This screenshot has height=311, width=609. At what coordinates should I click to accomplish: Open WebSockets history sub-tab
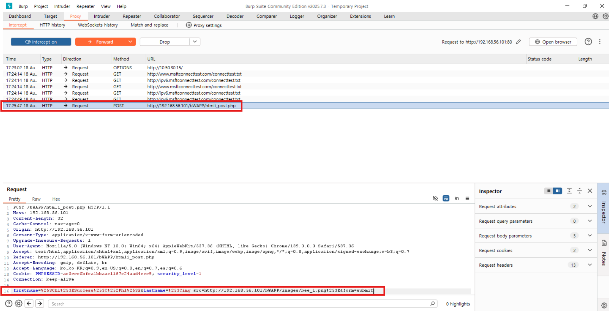coord(98,25)
